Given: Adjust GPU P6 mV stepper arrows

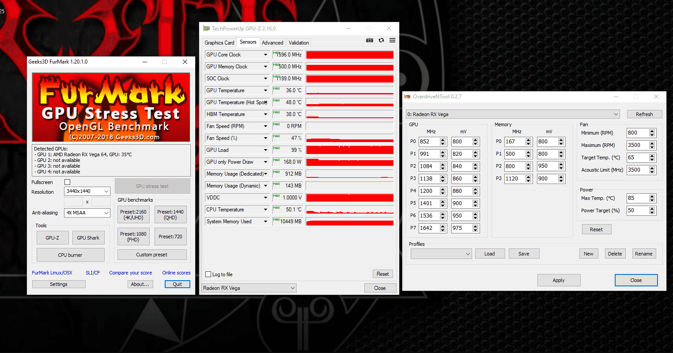Looking at the screenshot, I should coord(476,216).
